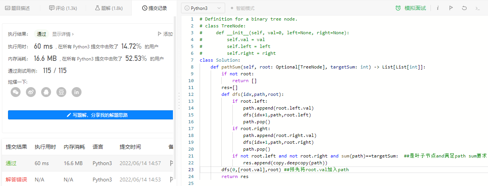The height and width of the screenshot is (186, 488).
Task: Toggle the 智能模式 switch
Action: pyautogui.click(x=232, y=8)
